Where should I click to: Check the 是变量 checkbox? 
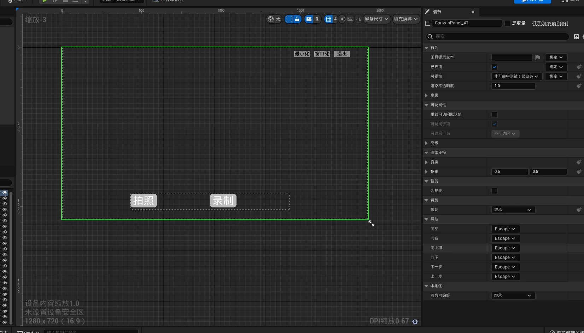point(508,23)
